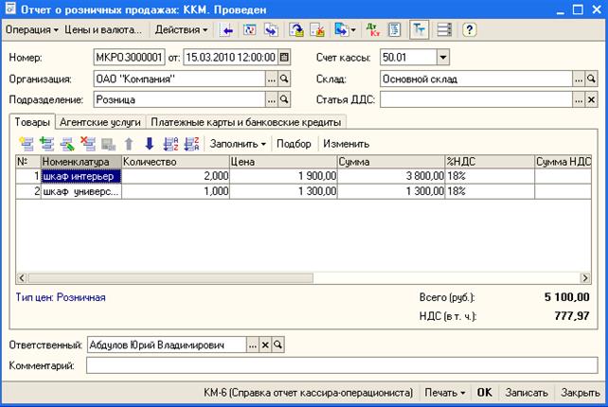Click the Delete row icon with red cross

88,144
